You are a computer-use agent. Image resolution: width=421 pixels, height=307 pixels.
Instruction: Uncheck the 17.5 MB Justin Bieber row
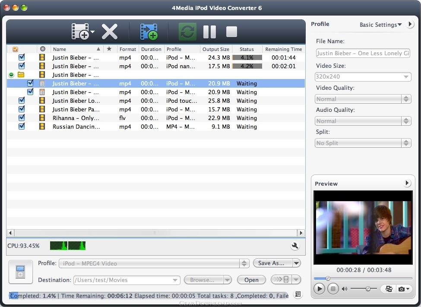[x=22, y=66]
